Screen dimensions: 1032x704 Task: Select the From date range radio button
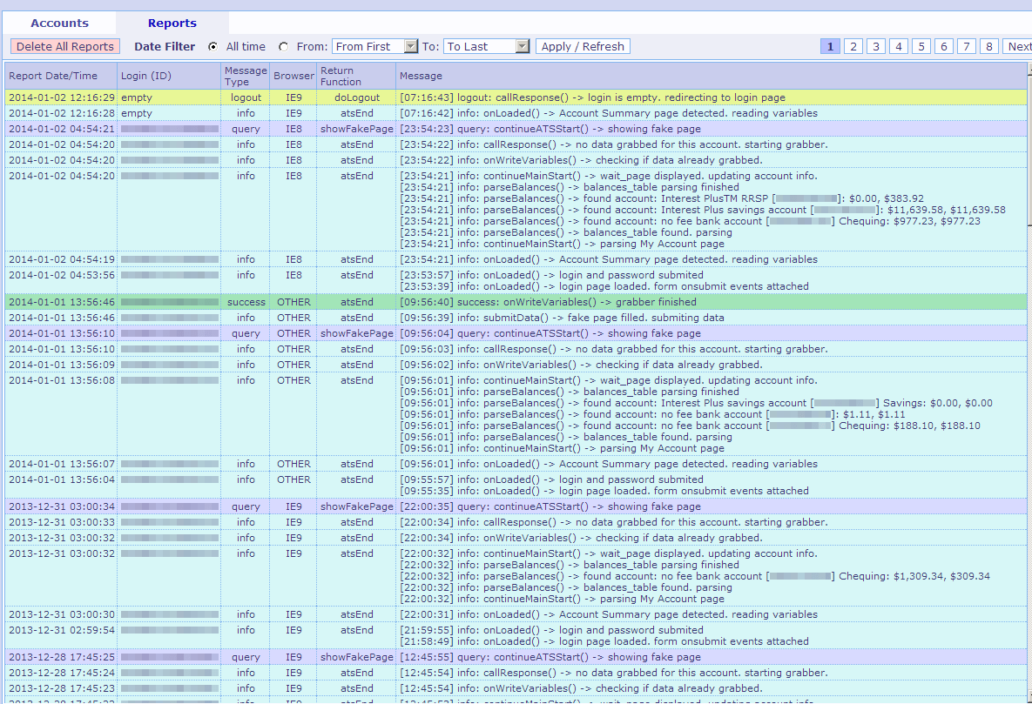283,47
